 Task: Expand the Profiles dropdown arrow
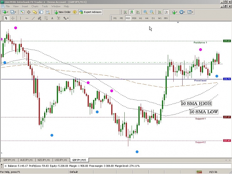click(x=15, y=12)
